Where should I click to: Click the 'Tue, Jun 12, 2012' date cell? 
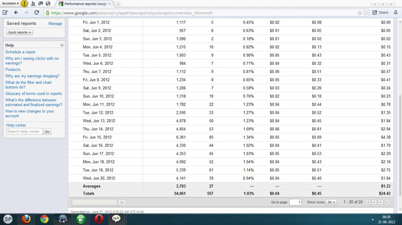point(98,113)
